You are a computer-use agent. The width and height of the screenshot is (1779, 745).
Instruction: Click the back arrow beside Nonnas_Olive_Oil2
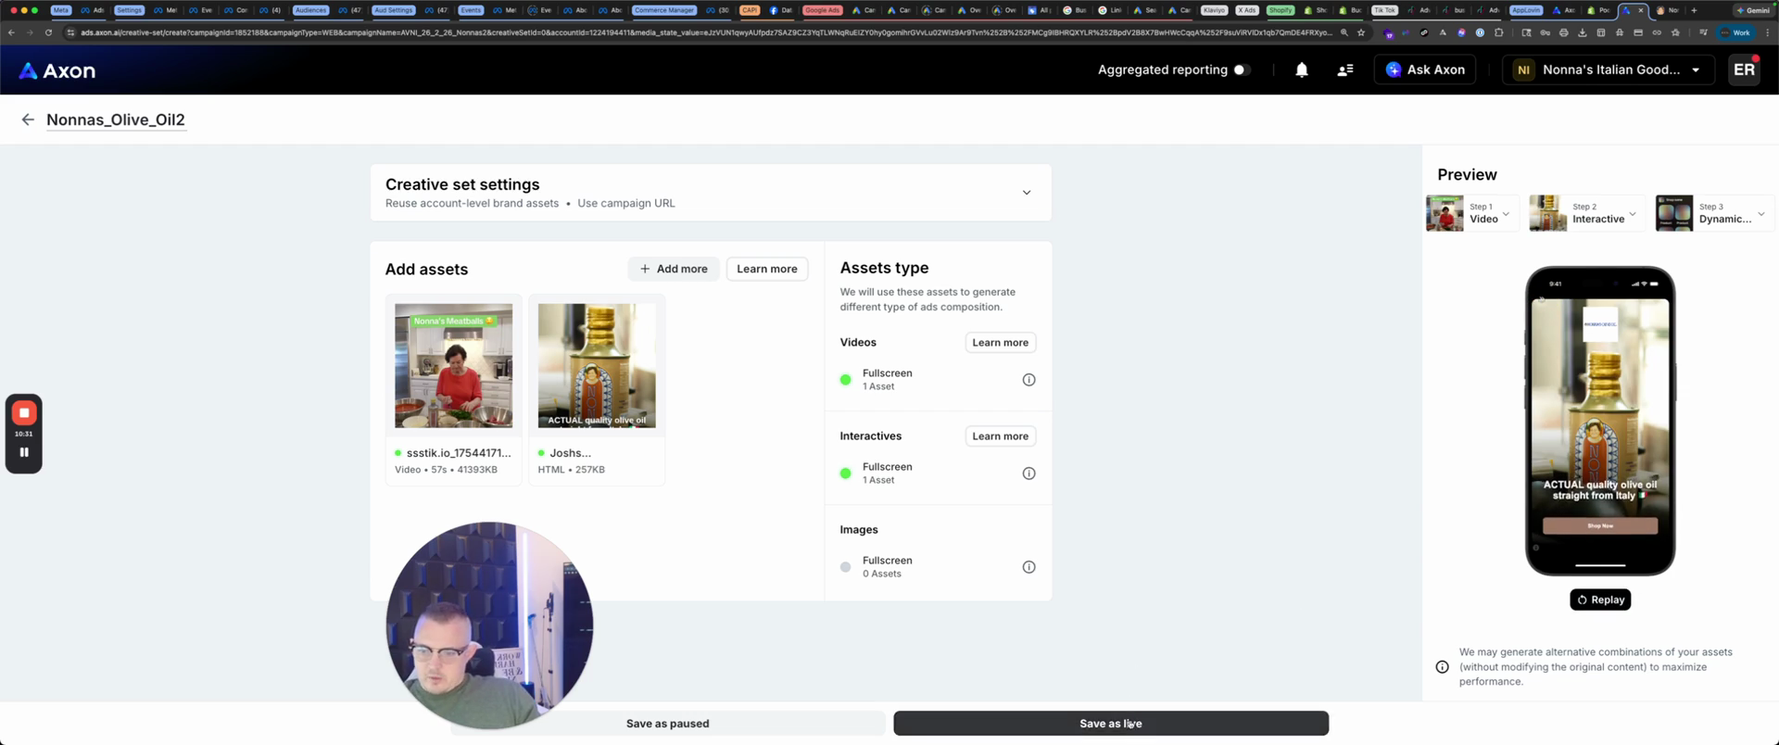pyautogui.click(x=28, y=120)
